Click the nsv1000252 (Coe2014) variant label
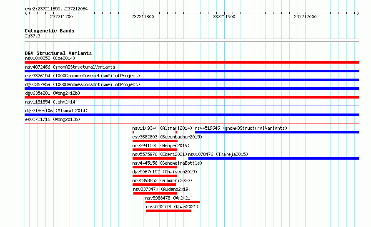 click(50, 58)
